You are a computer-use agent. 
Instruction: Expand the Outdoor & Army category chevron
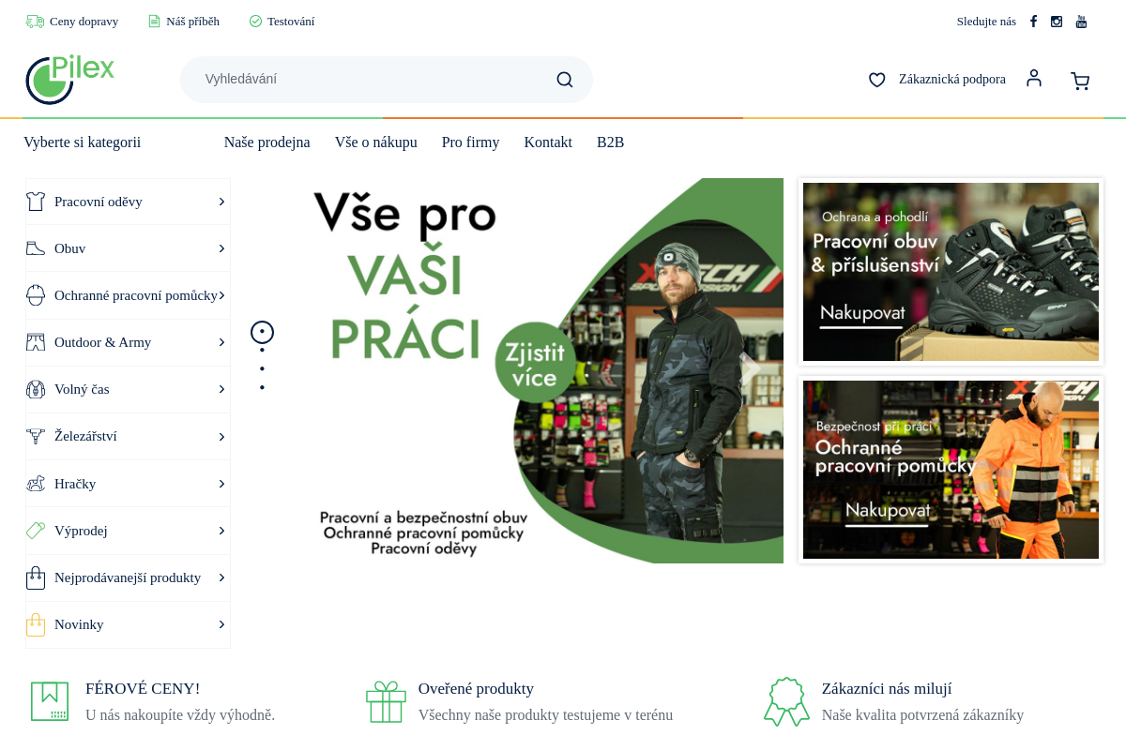pos(221,342)
